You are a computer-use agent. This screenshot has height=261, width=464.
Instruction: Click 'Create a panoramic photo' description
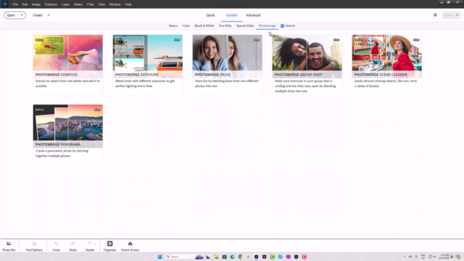(x=62, y=153)
